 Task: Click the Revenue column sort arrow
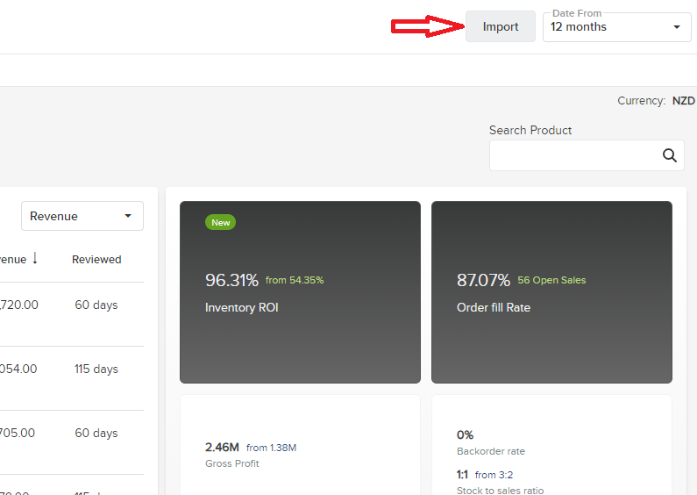tap(35, 258)
